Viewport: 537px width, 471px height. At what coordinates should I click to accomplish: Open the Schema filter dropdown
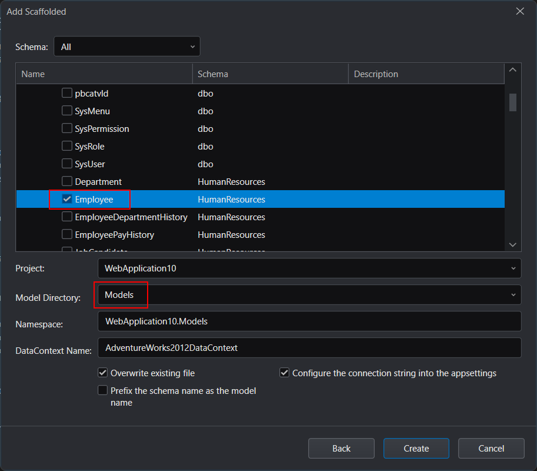point(126,47)
